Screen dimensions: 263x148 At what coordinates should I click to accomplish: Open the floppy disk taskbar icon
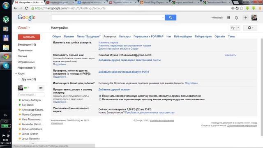tap(6, 38)
